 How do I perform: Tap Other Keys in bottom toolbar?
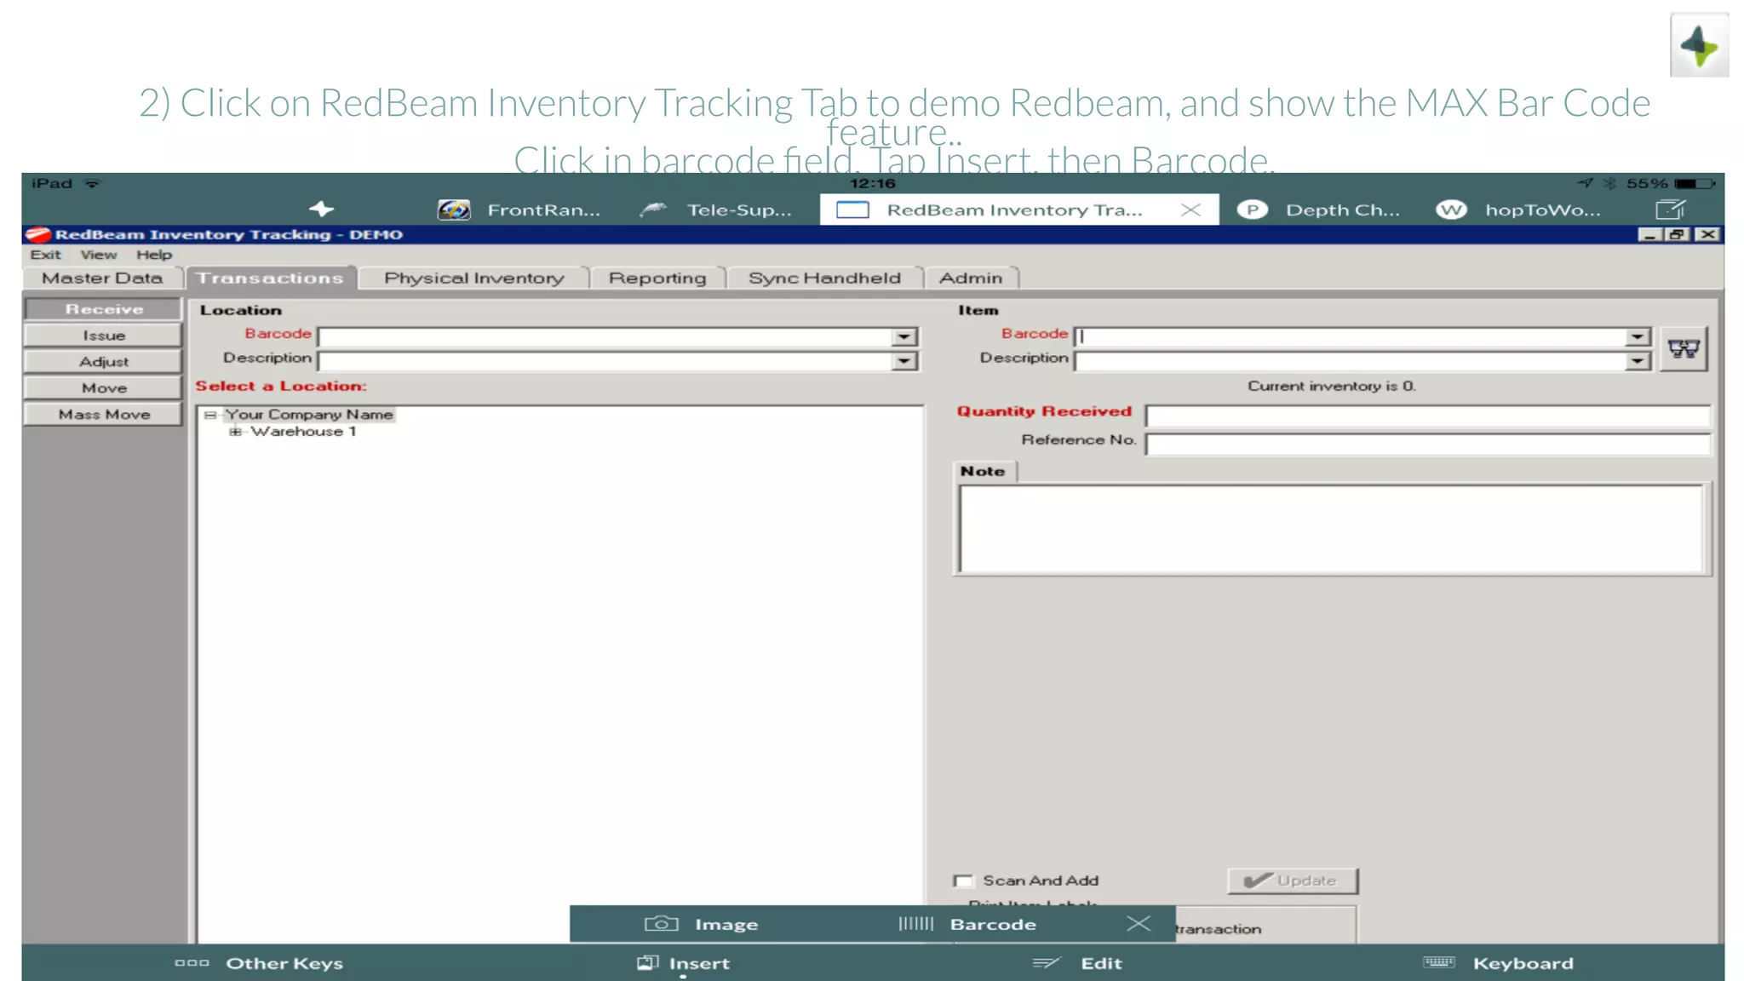click(259, 963)
